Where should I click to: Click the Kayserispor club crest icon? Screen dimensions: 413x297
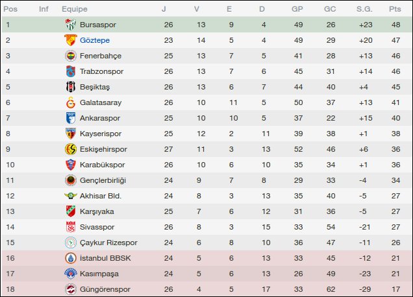point(70,134)
